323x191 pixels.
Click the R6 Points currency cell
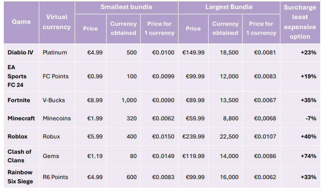pyautogui.click(x=56, y=177)
